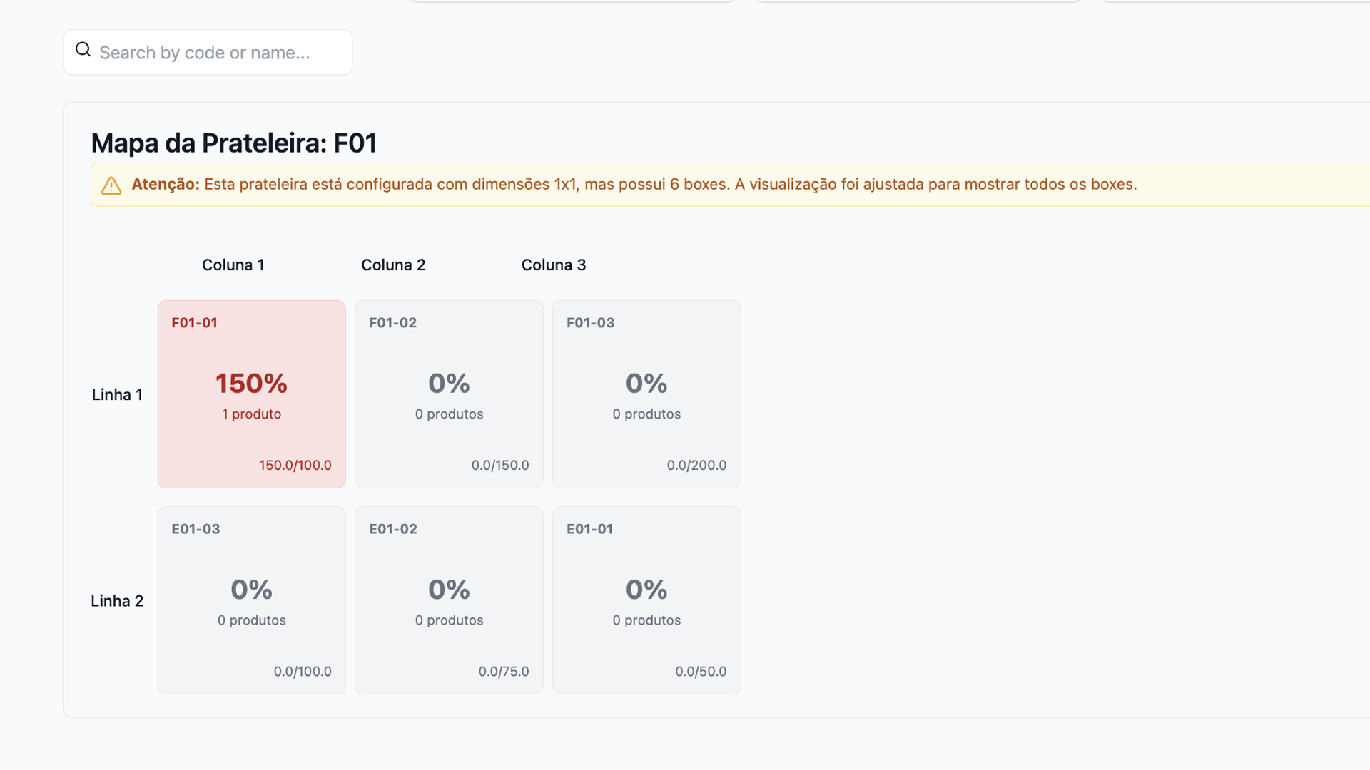The image size is (1370, 770).
Task: Click the Linha 1 row label
Action: click(117, 395)
